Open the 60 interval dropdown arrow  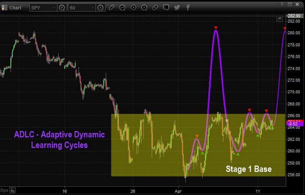click(x=92, y=8)
